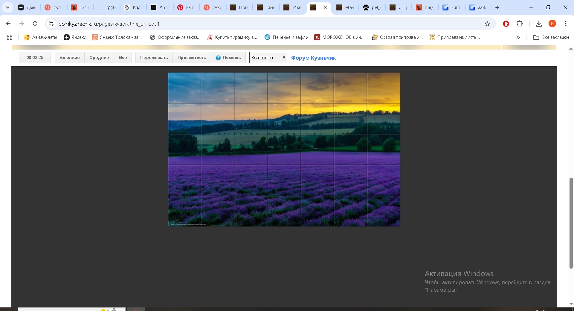574x311 pixels.
Task: Open the Приправа из листь... bookmark
Action: coord(455,37)
